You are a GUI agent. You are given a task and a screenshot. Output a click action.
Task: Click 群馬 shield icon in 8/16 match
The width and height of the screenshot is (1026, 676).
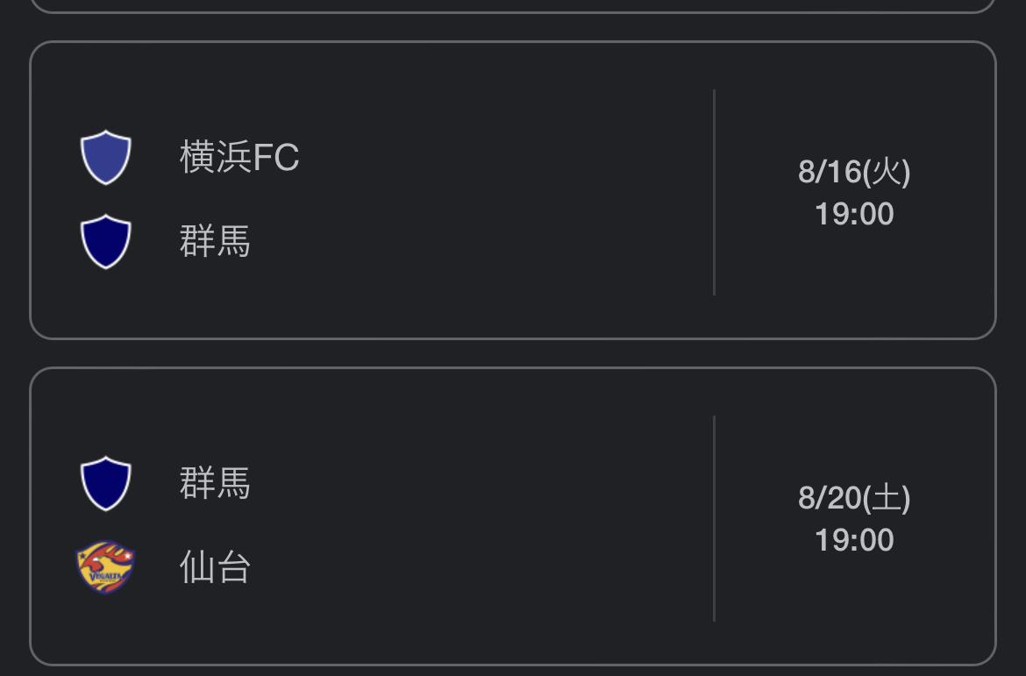tap(106, 241)
